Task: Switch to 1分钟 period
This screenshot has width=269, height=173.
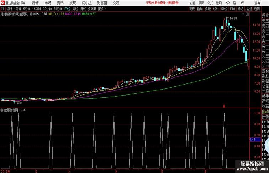Action: click(x=18, y=9)
